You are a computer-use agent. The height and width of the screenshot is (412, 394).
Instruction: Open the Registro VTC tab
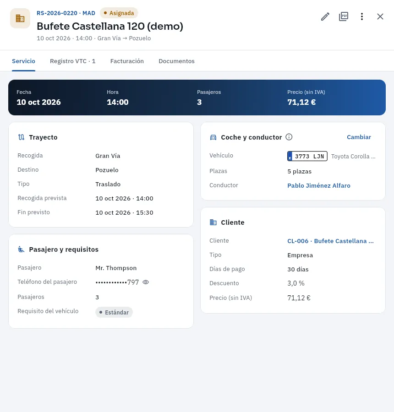[72, 61]
